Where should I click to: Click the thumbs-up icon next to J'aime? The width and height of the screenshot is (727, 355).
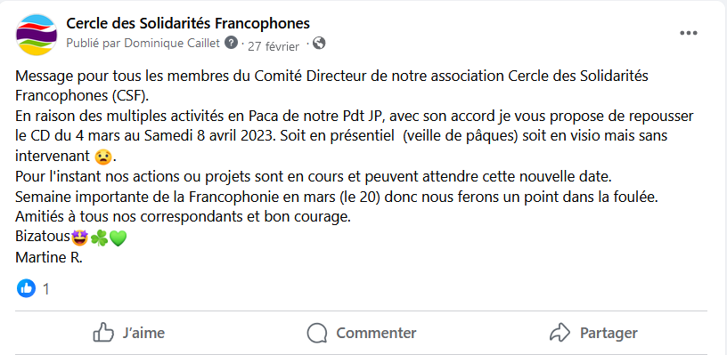pos(103,333)
